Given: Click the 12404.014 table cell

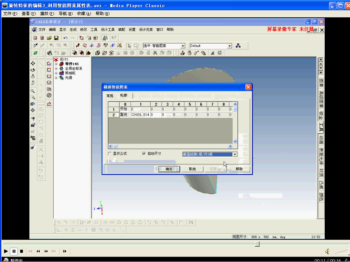Looking at the screenshot, I should coord(140,115).
